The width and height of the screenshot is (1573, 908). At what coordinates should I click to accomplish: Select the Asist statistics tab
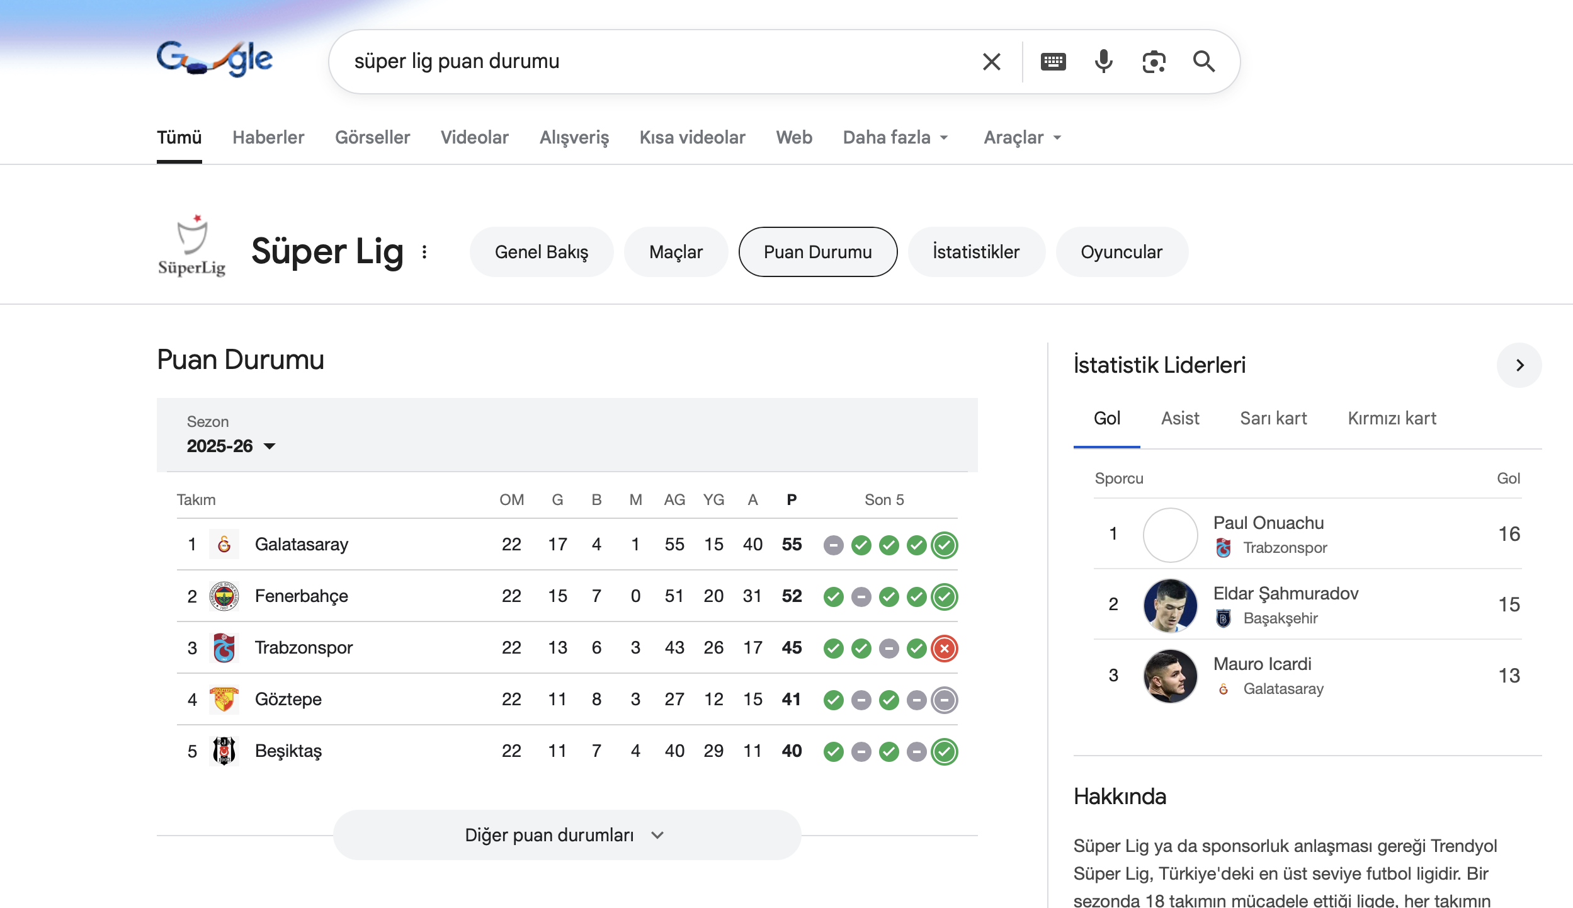coord(1180,418)
